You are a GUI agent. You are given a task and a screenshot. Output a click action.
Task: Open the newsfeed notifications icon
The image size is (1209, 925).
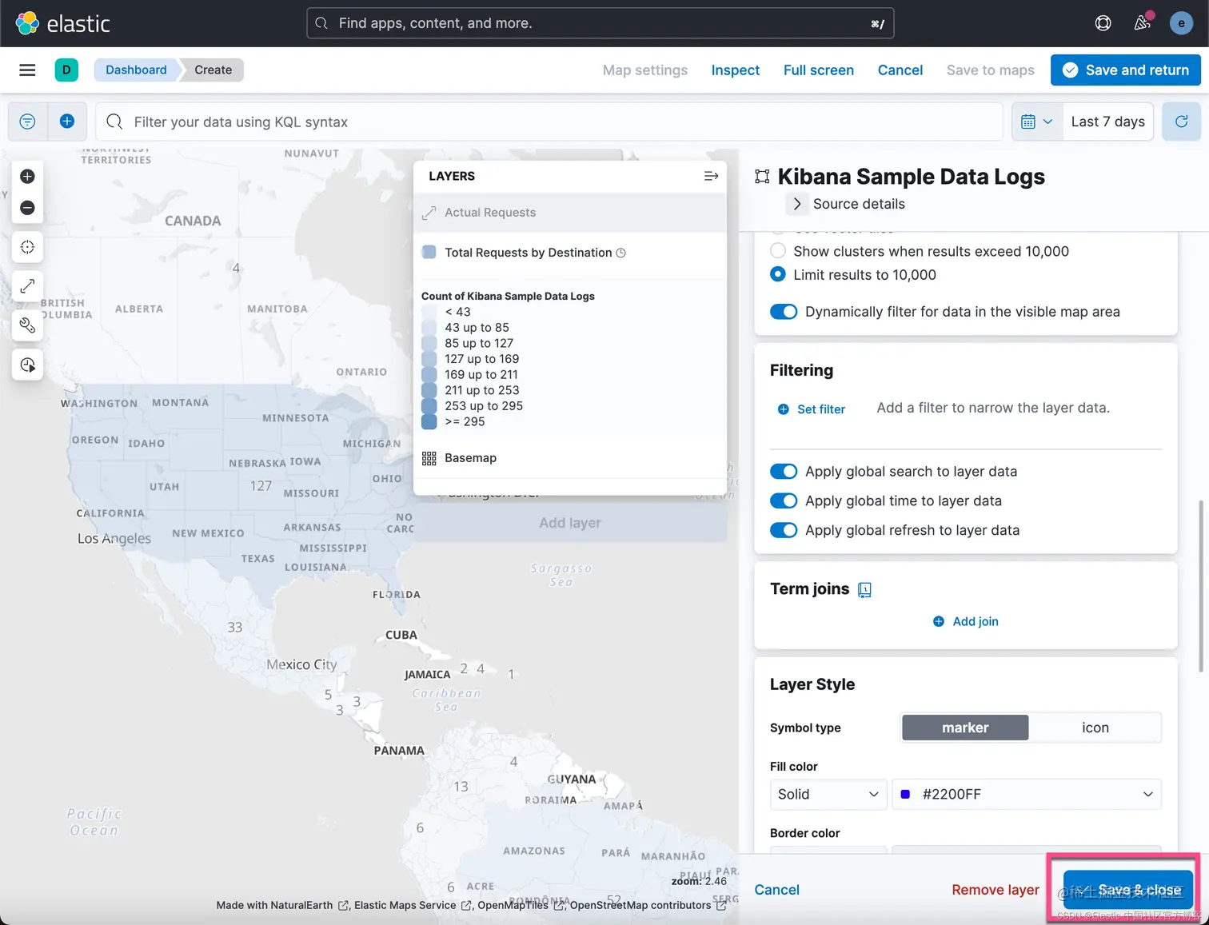tap(1143, 22)
